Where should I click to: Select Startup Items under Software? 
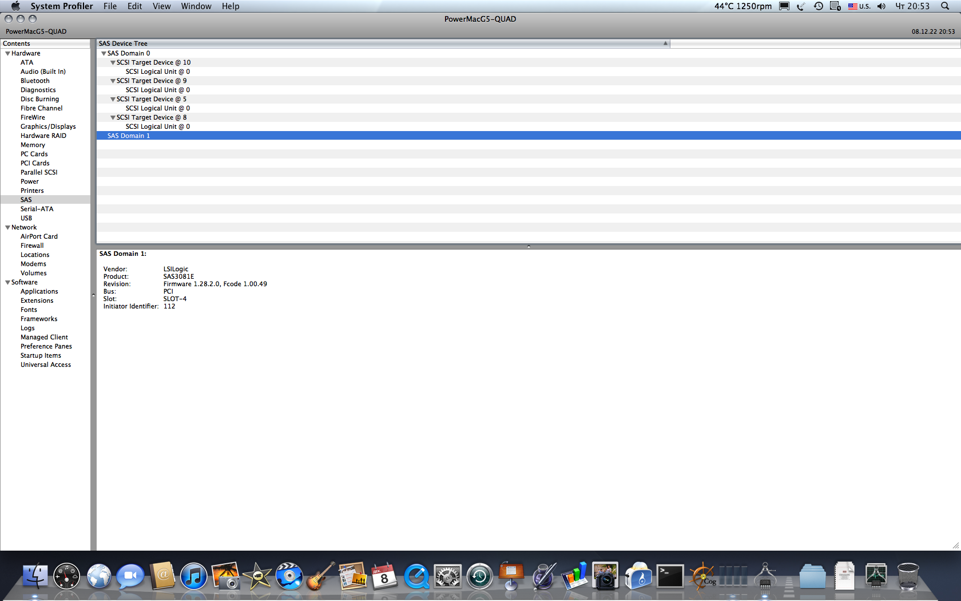(41, 355)
